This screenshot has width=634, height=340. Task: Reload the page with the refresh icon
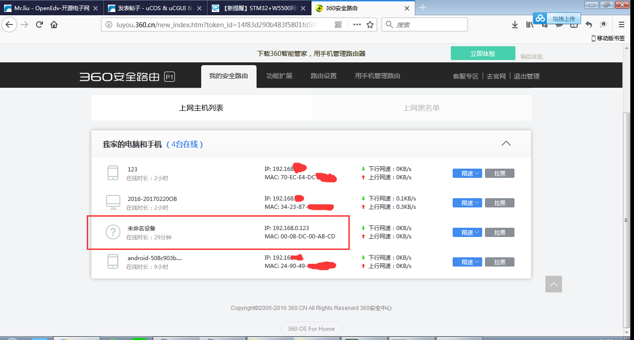coord(39,24)
